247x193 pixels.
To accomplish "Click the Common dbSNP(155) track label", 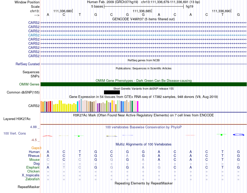I will 23,92.
